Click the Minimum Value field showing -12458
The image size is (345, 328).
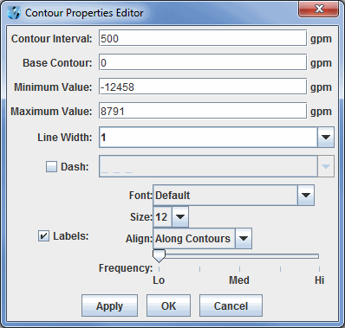coord(203,87)
